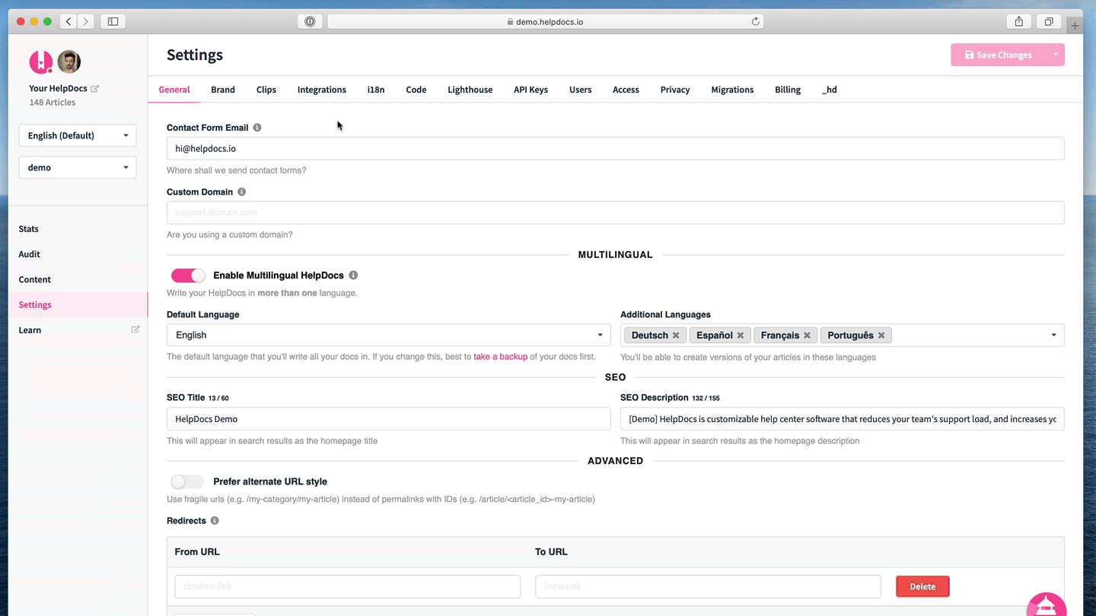This screenshot has height=616, width=1096.
Task: Open a new Safari tab
Action: coord(1075,25)
